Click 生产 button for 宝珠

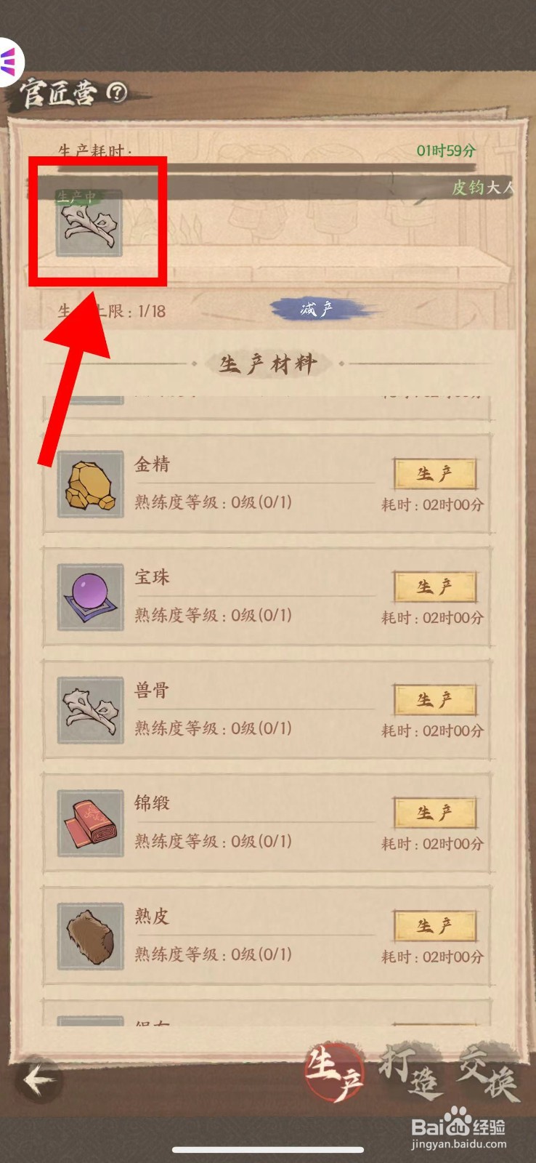click(434, 587)
